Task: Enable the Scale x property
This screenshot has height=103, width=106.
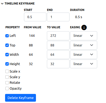Action: [7, 72]
